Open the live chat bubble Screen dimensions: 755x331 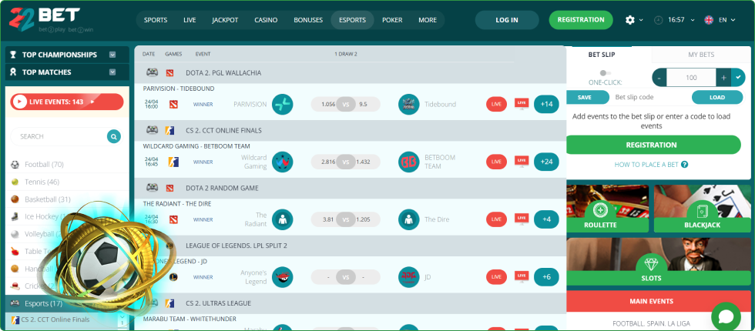click(726, 316)
